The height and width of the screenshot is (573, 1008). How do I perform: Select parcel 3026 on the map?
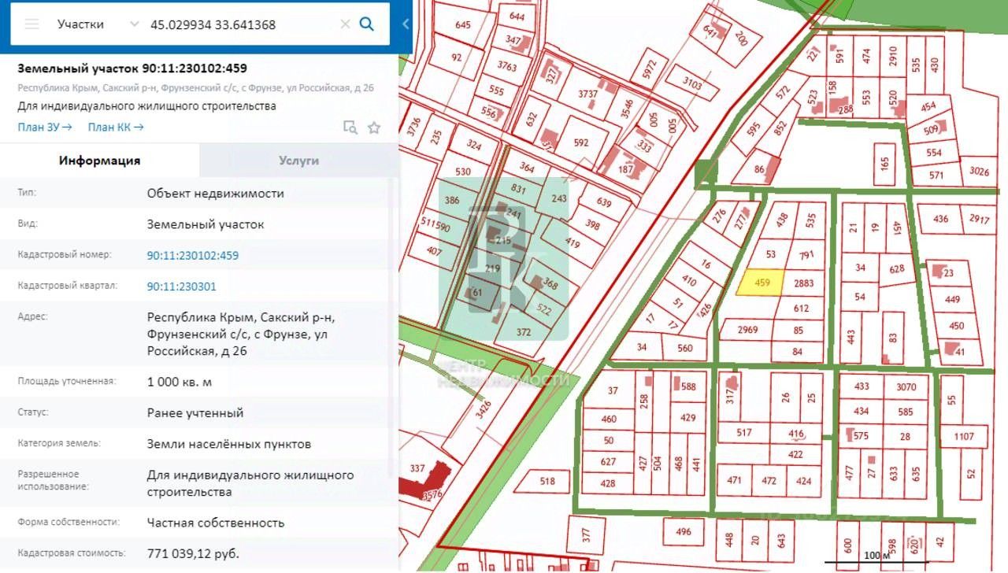coord(979,171)
